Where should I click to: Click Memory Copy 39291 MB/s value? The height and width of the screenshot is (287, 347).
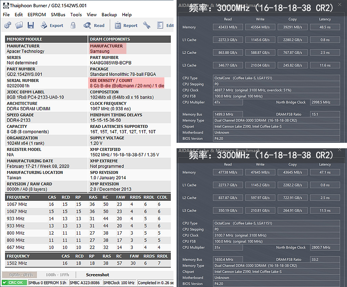(x=292, y=27)
